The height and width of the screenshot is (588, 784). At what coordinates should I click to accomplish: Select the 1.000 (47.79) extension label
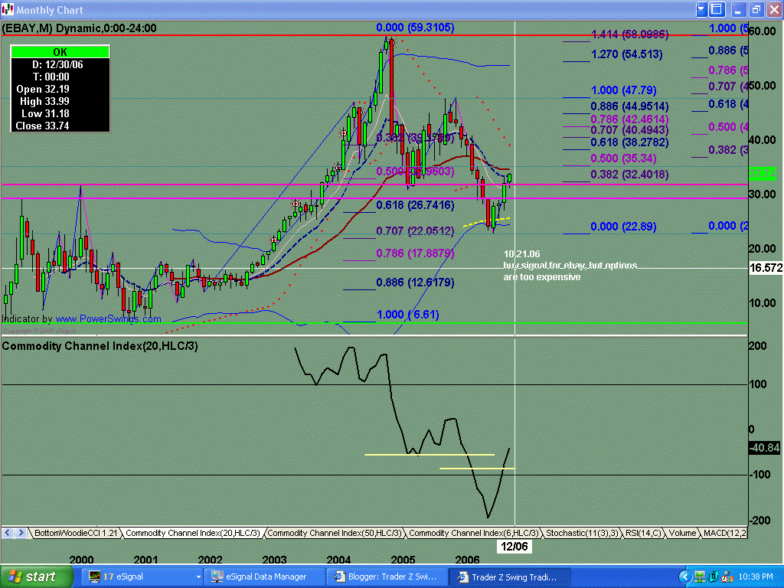623,90
